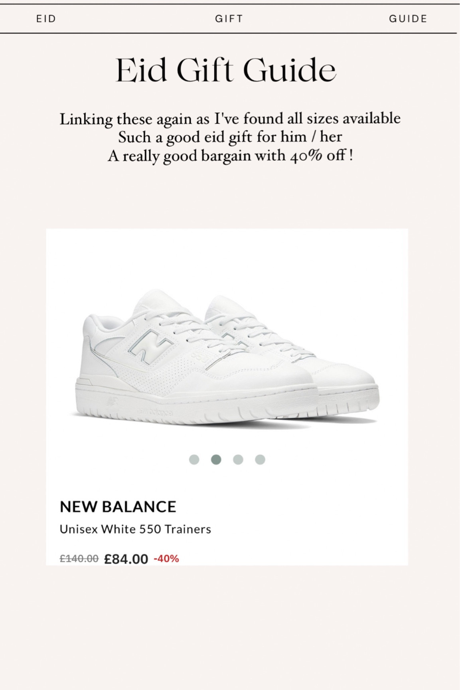Select the third carousel dot

tap(238, 460)
